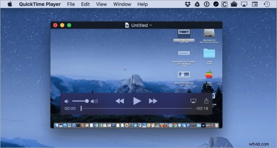This screenshot has width=277, height=148.
Task: Click Macintosh HD drive icon in recording
Action: (209, 33)
